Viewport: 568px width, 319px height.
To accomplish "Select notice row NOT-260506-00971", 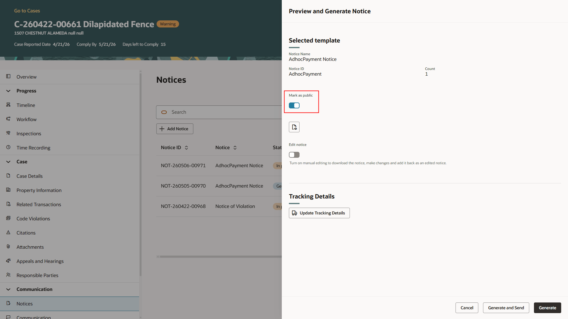I will (x=219, y=166).
